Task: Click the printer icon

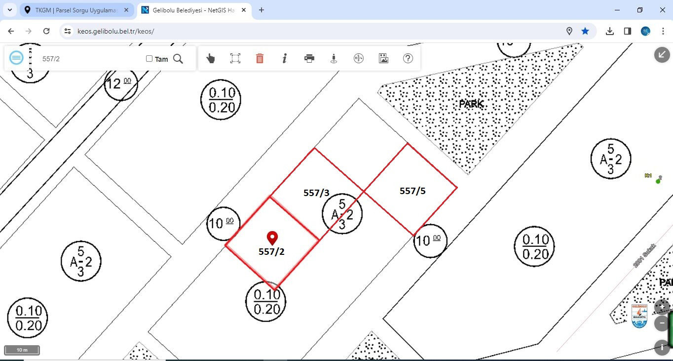Action: pyautogui.click(x=309, y=58)
